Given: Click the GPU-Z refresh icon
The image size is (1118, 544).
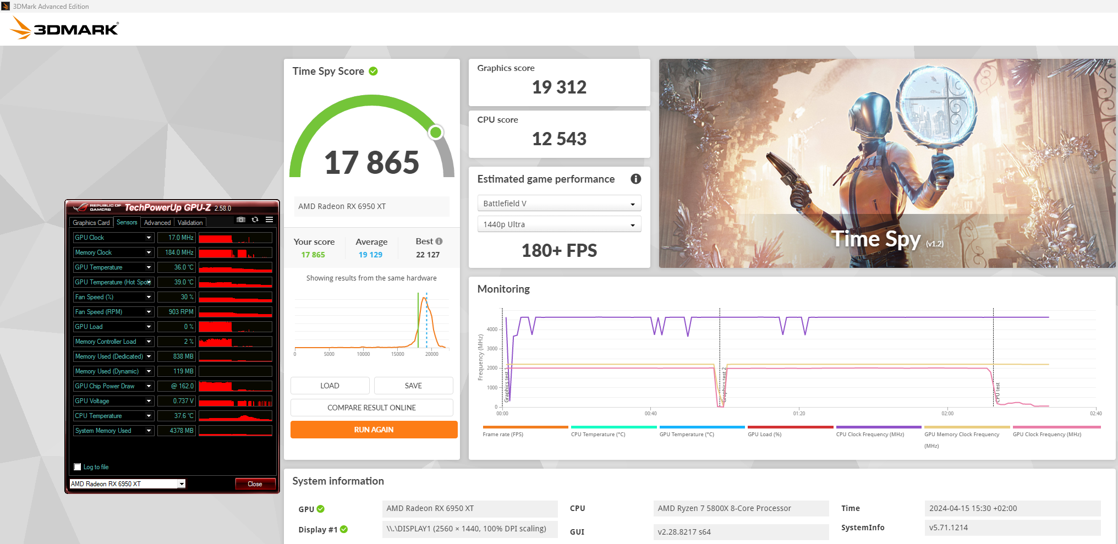Looking at the screenshot, I should click(x=255, y=219).
